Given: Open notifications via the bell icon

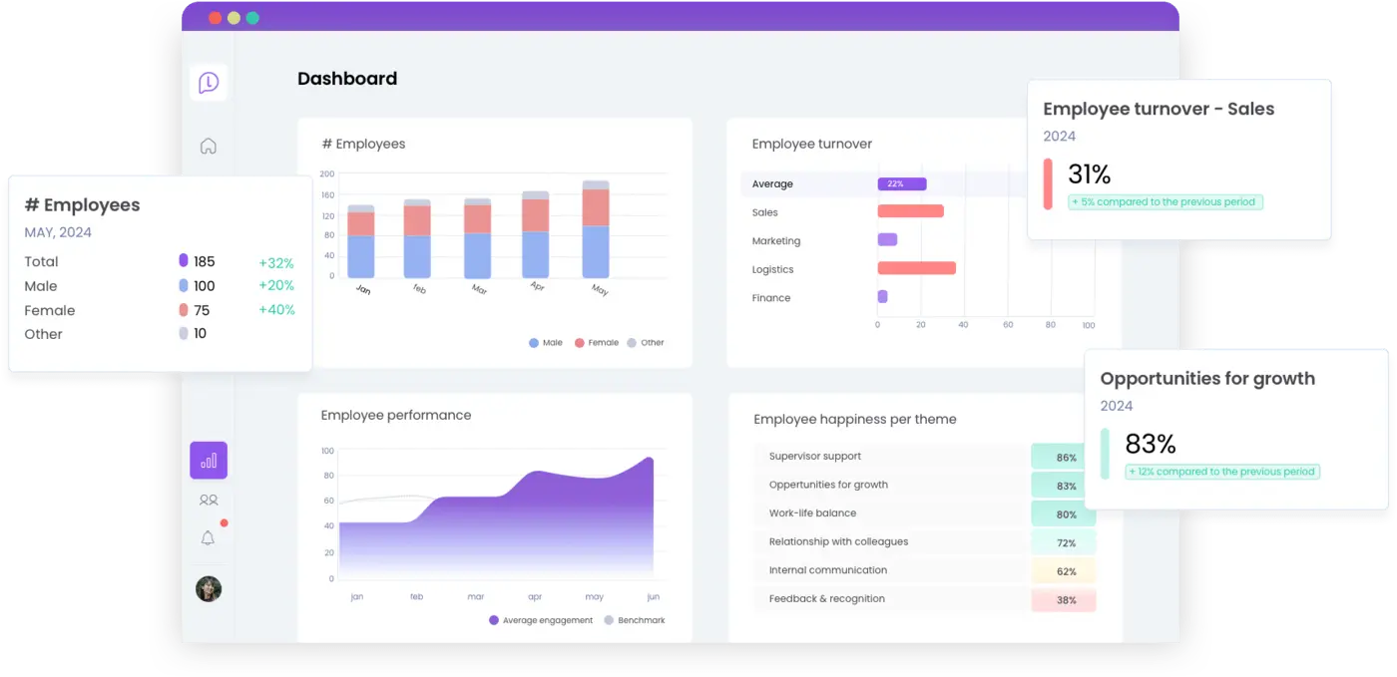Looking at the screenshot, I should pyautogui.click(x=208, y=536).
